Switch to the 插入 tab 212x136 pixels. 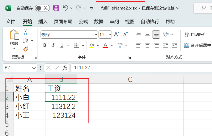point(43,21)
